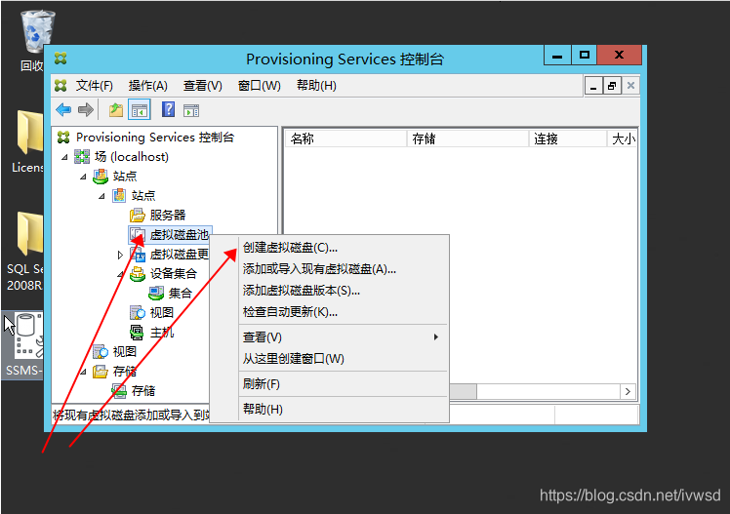Choose 创建虚拟磁盘(C)... from context menu

(x=290, y=248)
